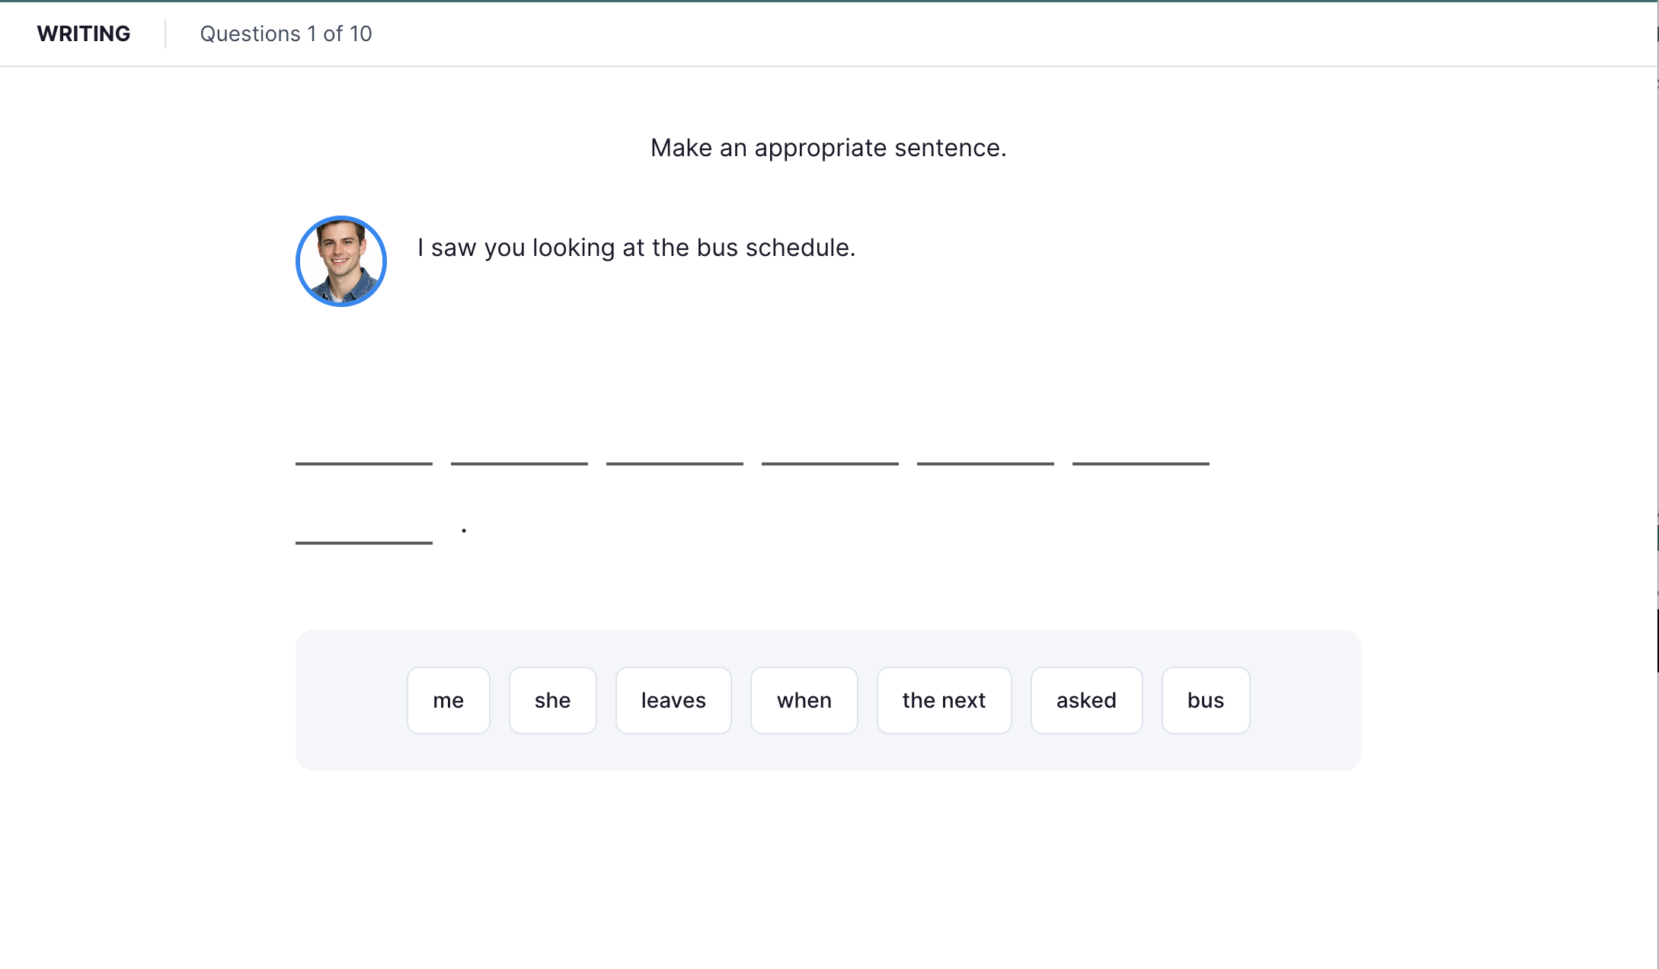Select the word tile "bus"
1659x969 pixels.
pyautogui.click(x=1205, y=700)
